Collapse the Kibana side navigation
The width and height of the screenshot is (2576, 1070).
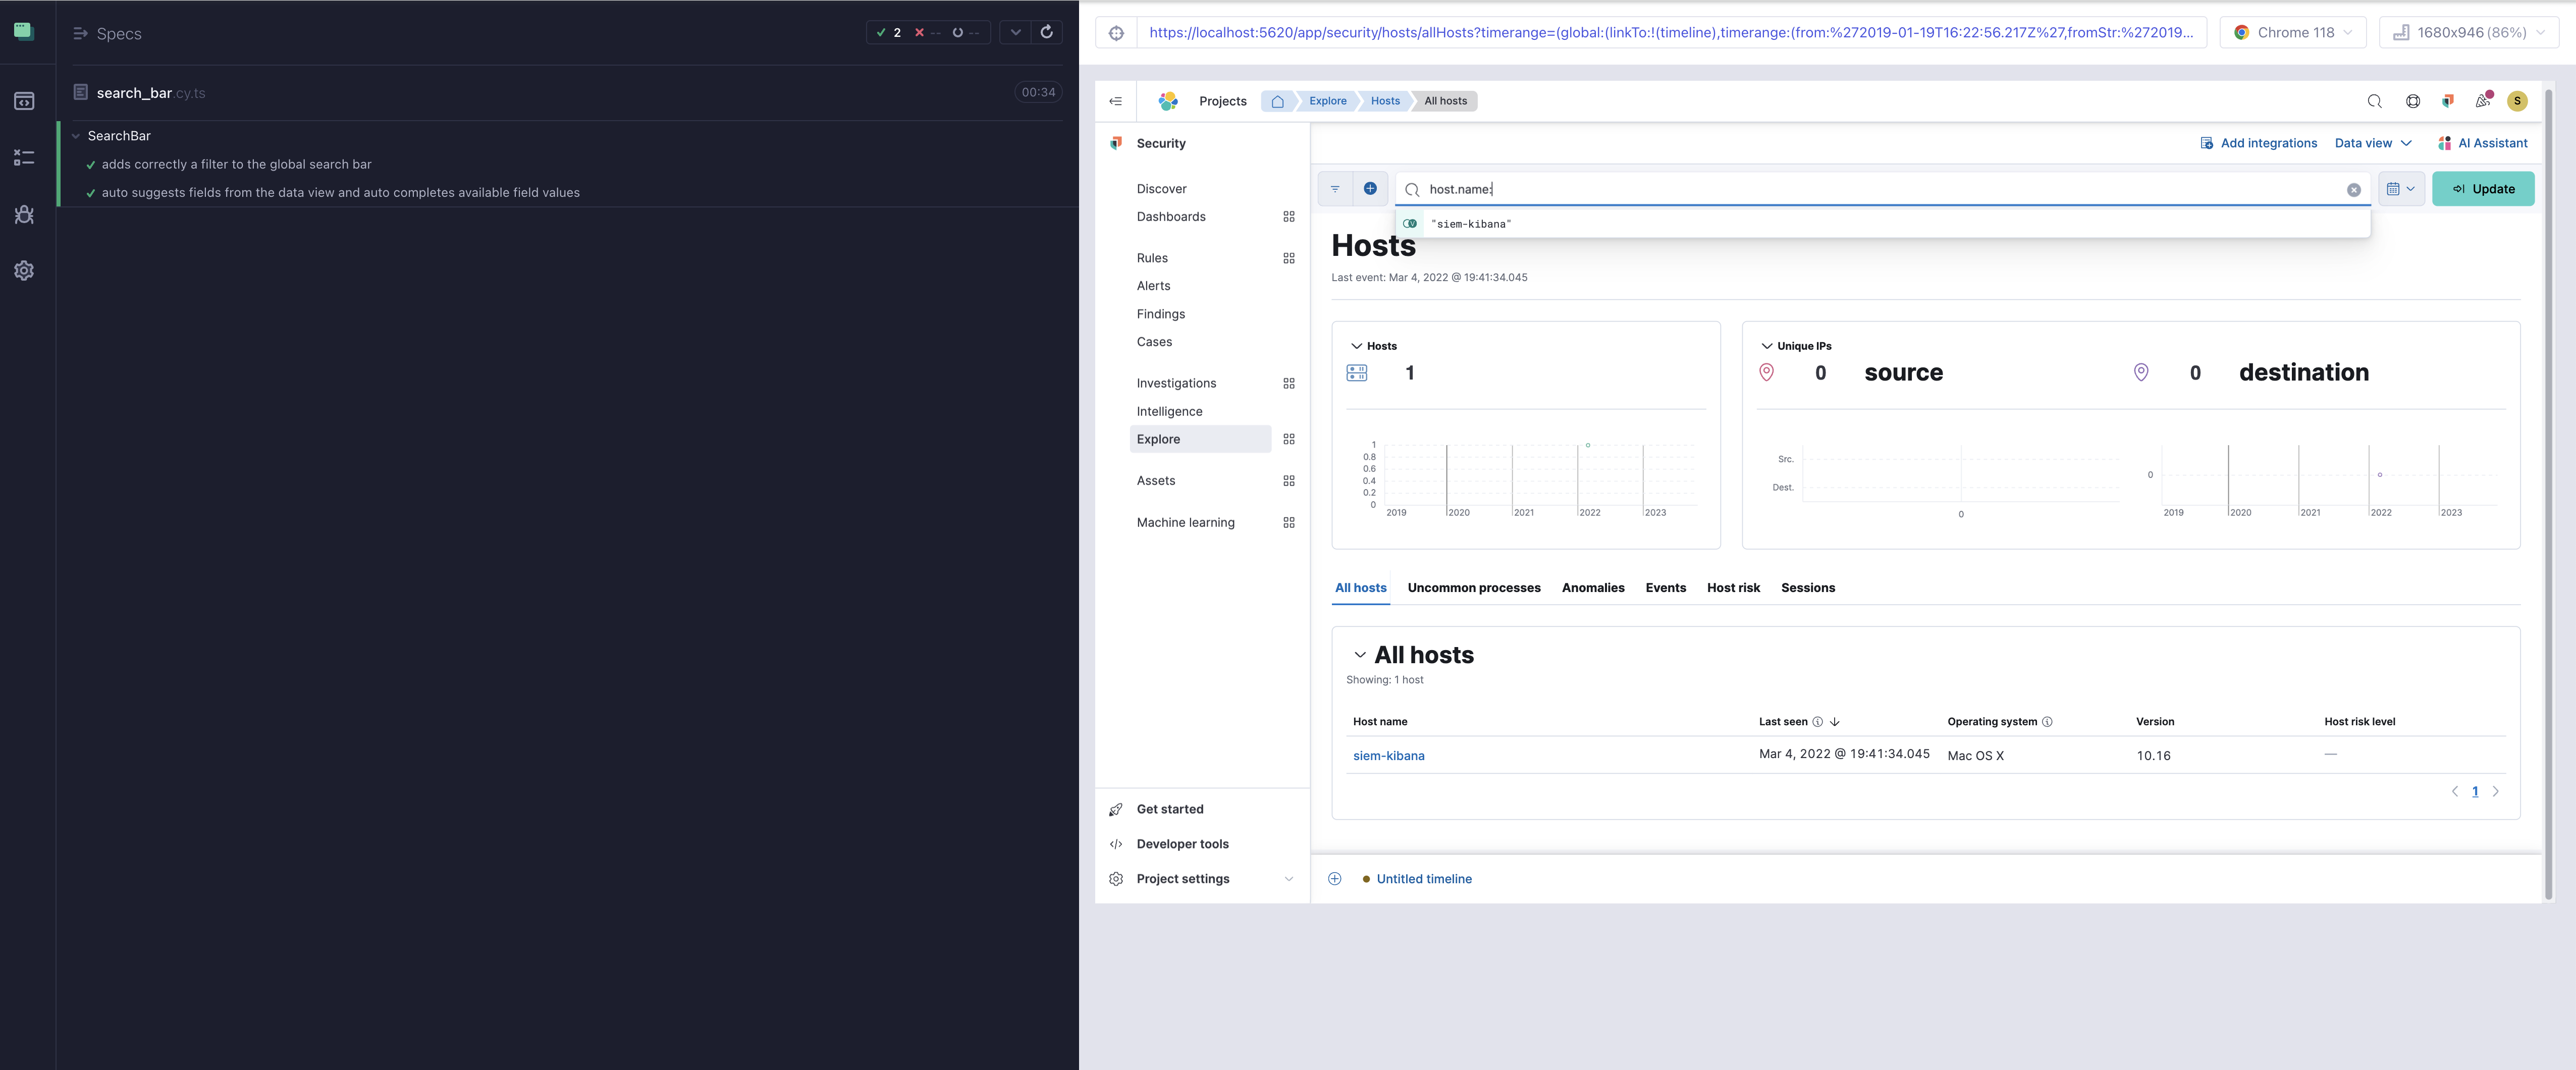tap(1116, 101)
